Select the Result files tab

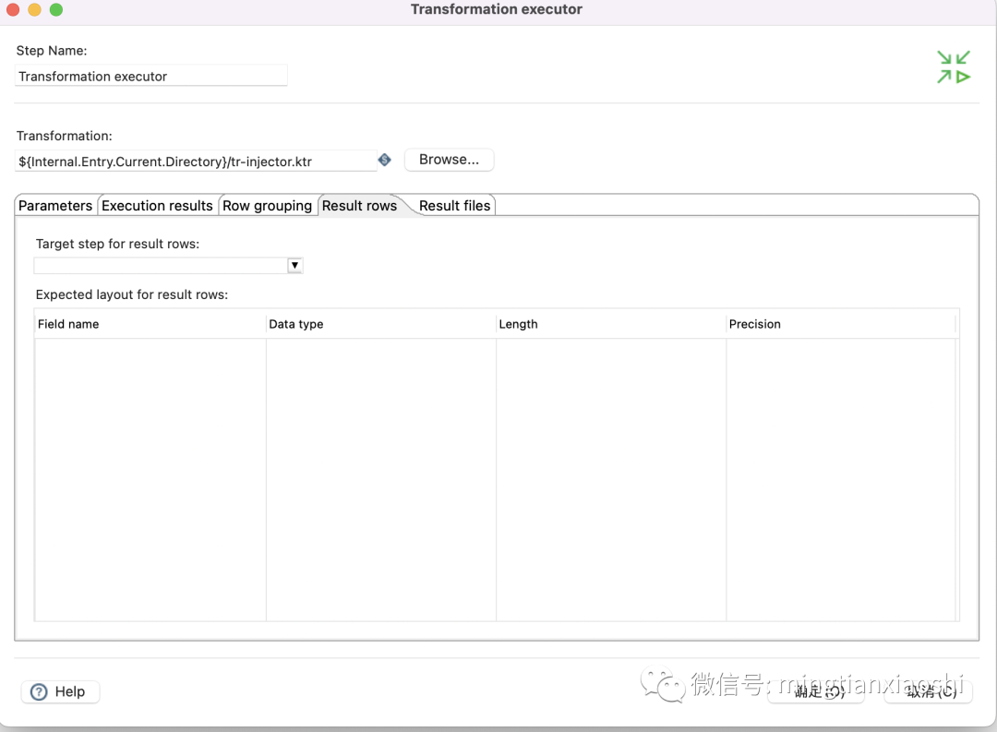454,205
